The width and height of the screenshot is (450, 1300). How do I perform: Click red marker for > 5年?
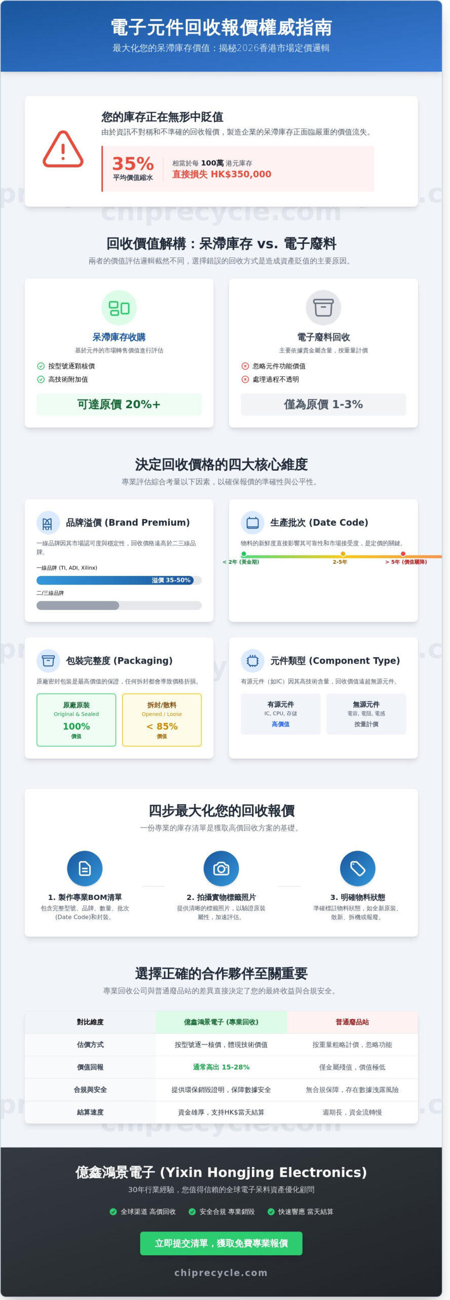point(403,554)
